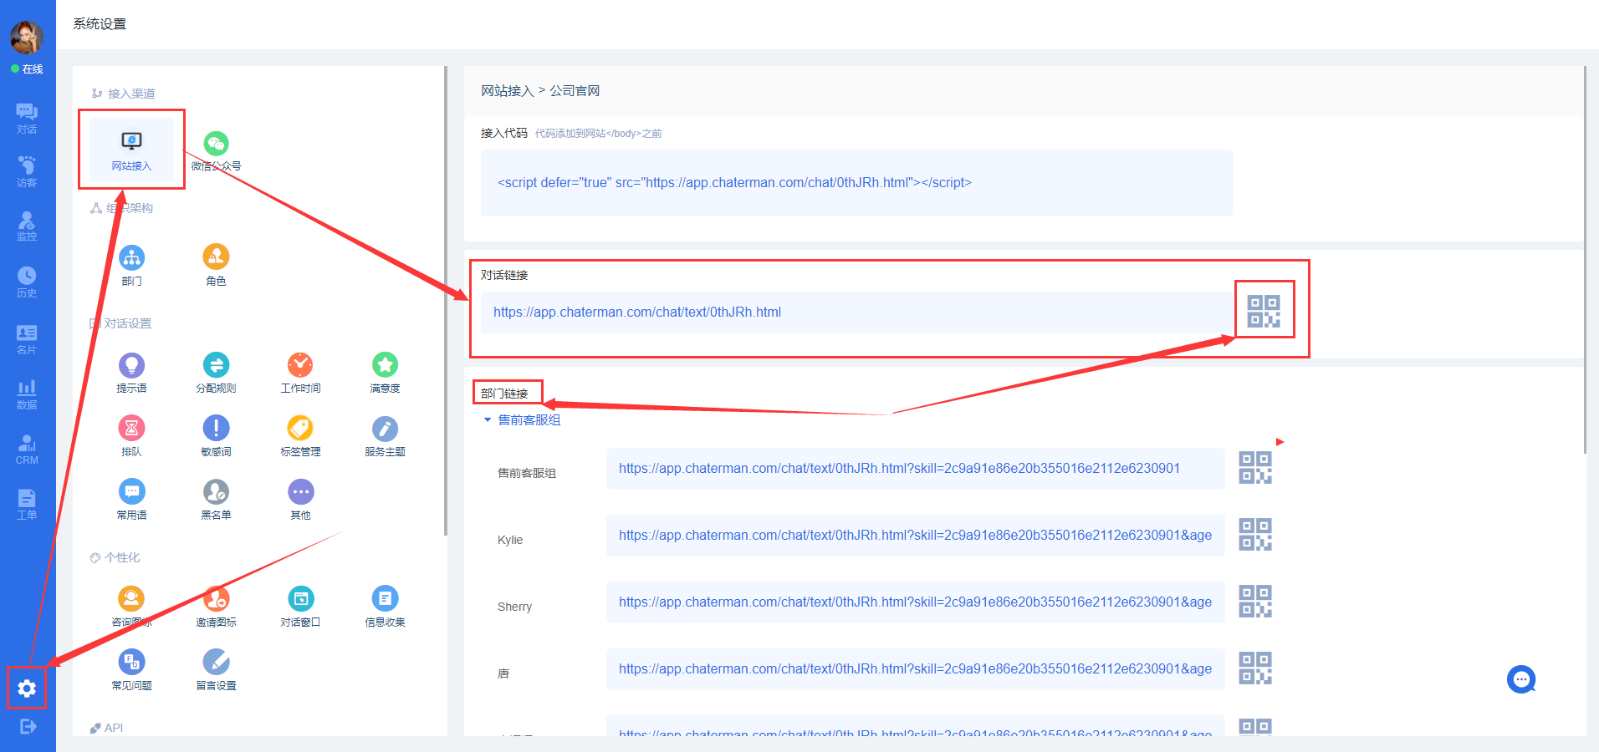Open 咨询图标 consult icon settings
This screenshot has width=1599, height=752.
click(131, 607)
